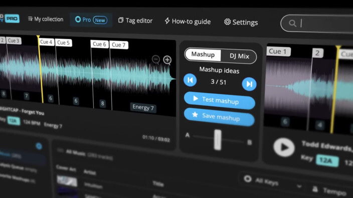Viewport: 353px width, 198px height.
Task: Click the Tempo lock icon
Action: point(315,189)
